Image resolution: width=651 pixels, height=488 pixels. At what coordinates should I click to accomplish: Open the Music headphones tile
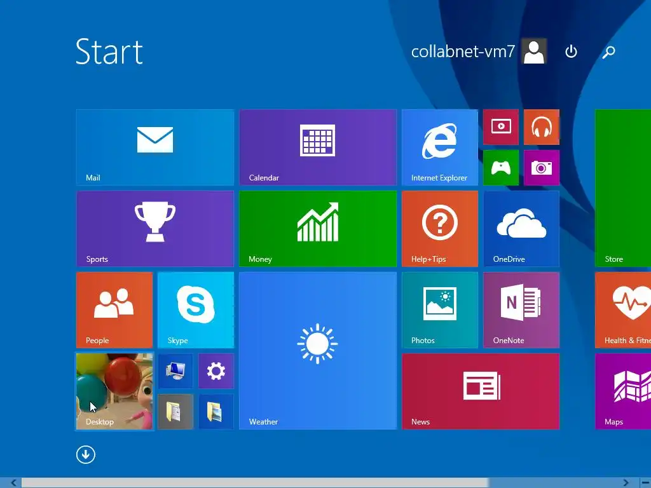pyautogui.click(x=542, y=127)
